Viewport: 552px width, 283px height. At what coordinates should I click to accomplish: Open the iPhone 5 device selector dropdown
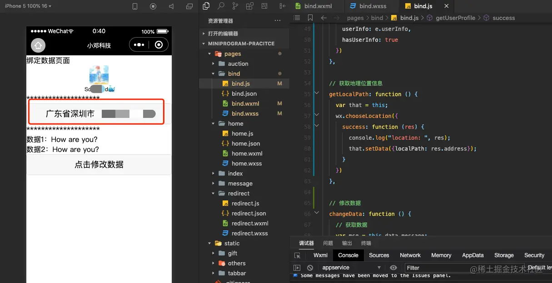(x=28, y=6)
